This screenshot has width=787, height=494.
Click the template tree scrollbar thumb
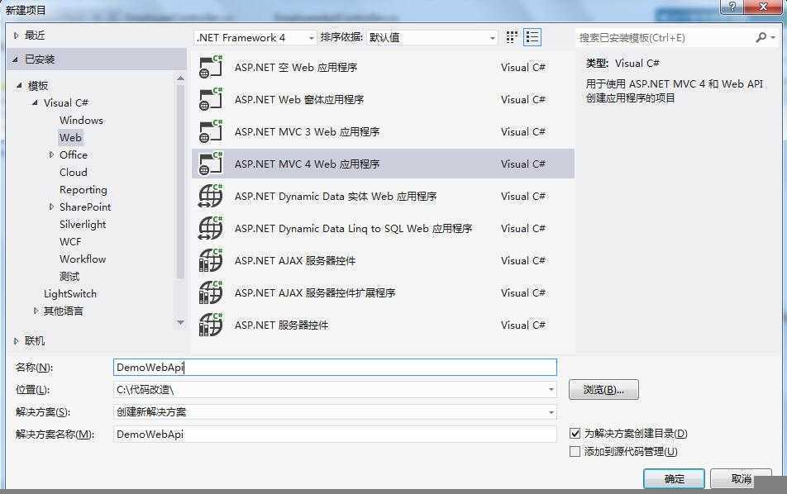click(181, 181)
